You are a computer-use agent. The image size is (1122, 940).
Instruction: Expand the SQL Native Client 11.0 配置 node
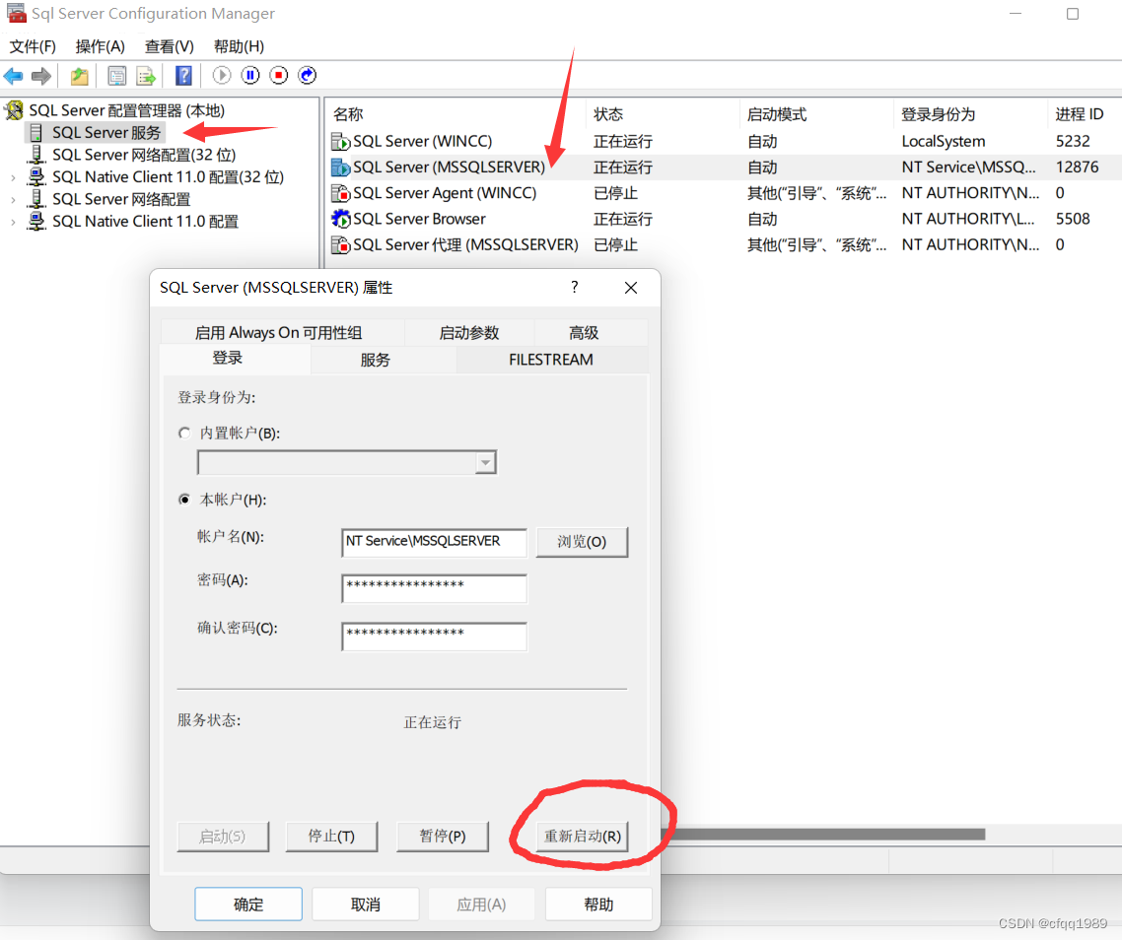click(x=13, y=222)
